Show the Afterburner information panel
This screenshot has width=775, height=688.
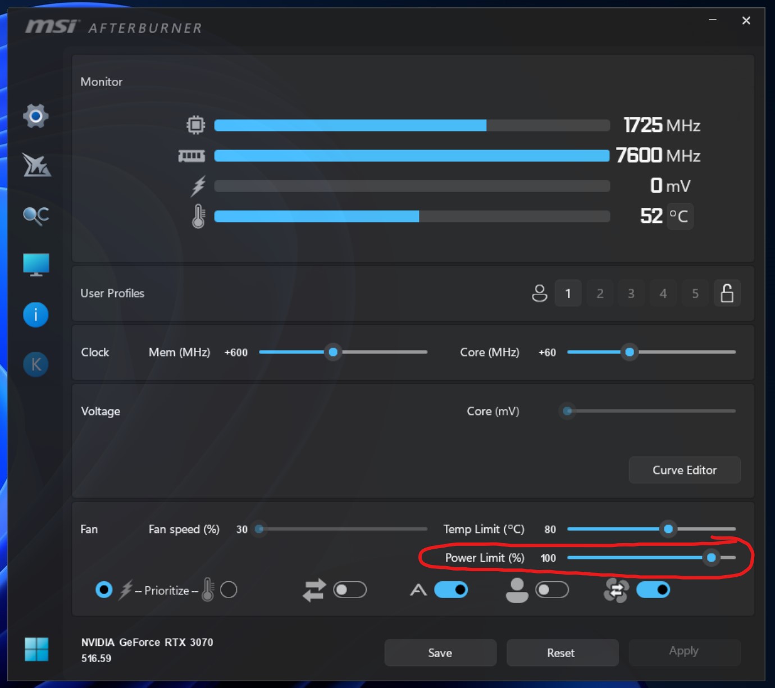click(x=35, y=315)
